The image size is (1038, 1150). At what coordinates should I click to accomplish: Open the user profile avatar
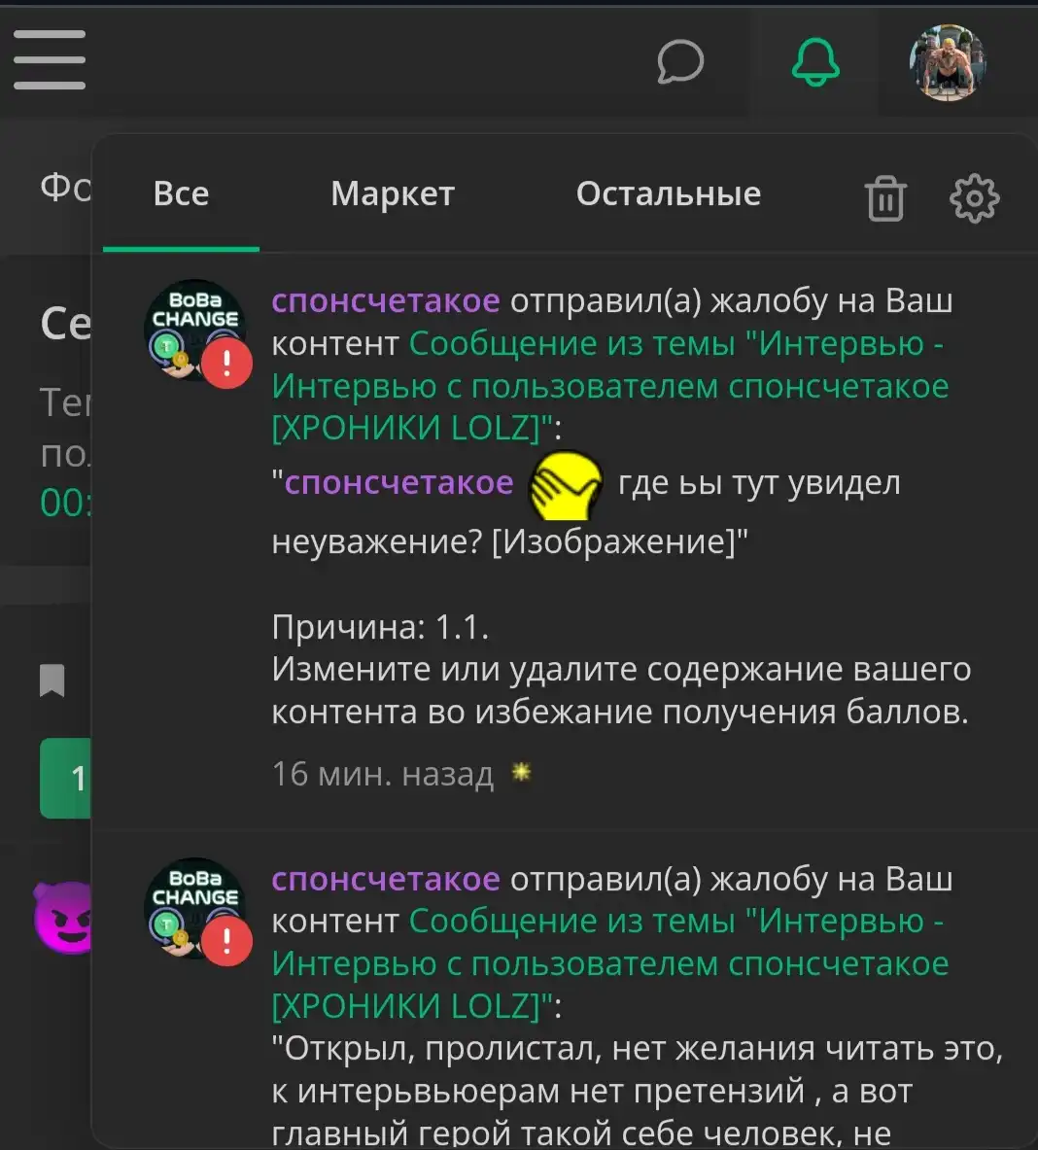947,62
